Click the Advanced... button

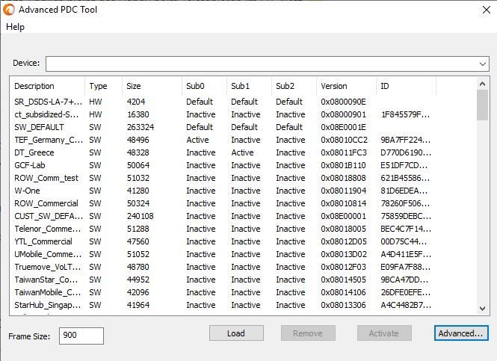(x=461, y=333)
